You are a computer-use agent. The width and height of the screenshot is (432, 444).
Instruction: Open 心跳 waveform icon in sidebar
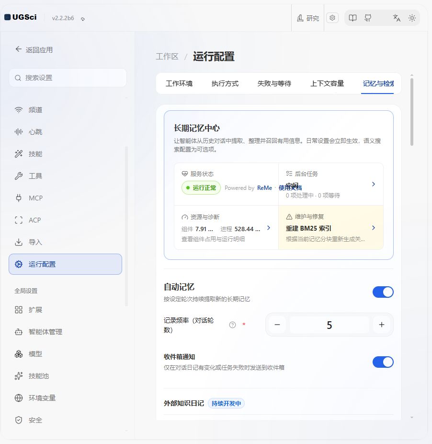[x=18, y=132]
